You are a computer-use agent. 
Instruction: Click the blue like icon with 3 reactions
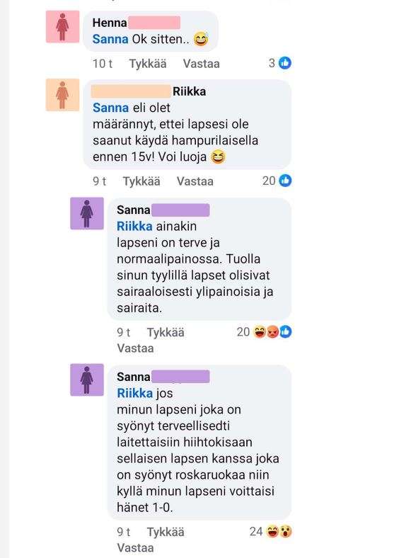pyautogui.click(x=285, y=63)
